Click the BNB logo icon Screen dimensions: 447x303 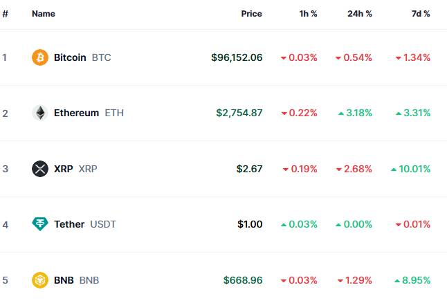pos(40,280)
